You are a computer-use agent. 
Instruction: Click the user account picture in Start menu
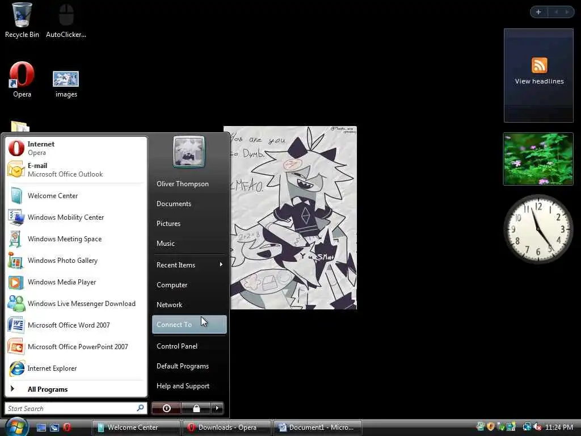tap(188, 152)
